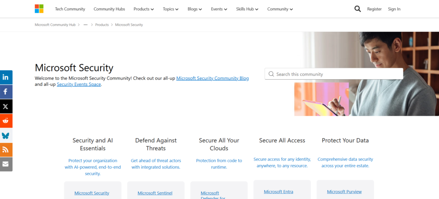Click Protect Your Data heading

[345, 140]
